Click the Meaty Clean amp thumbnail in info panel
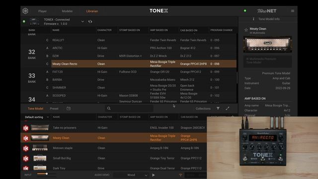This screenshot has height=179, width=318. pyautogui.click(x=267, y=44)
